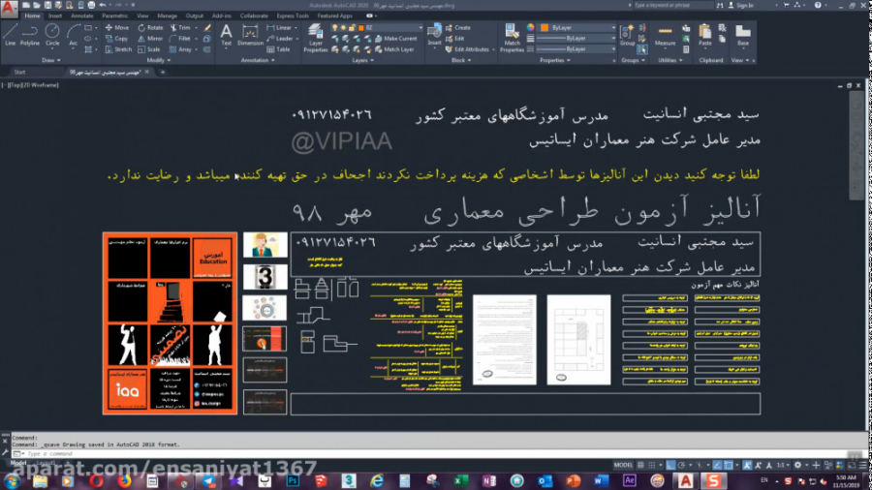Click the Rotate tool

click(150, 28)
